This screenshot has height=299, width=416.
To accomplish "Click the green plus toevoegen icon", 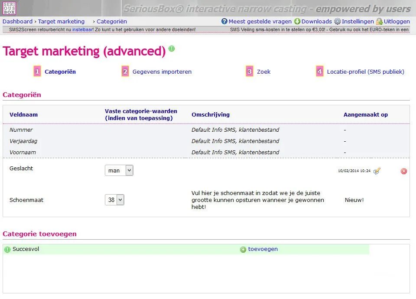I will [243, 250].
